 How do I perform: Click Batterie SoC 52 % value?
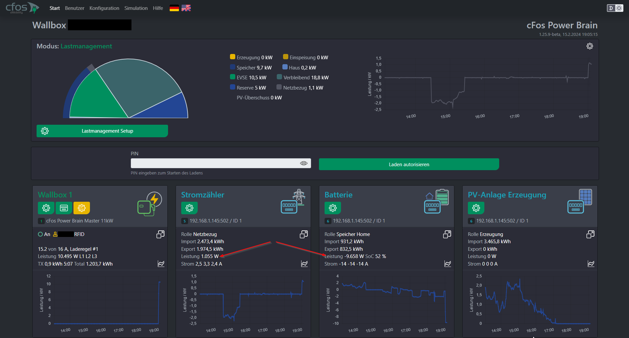pos(376,256)
